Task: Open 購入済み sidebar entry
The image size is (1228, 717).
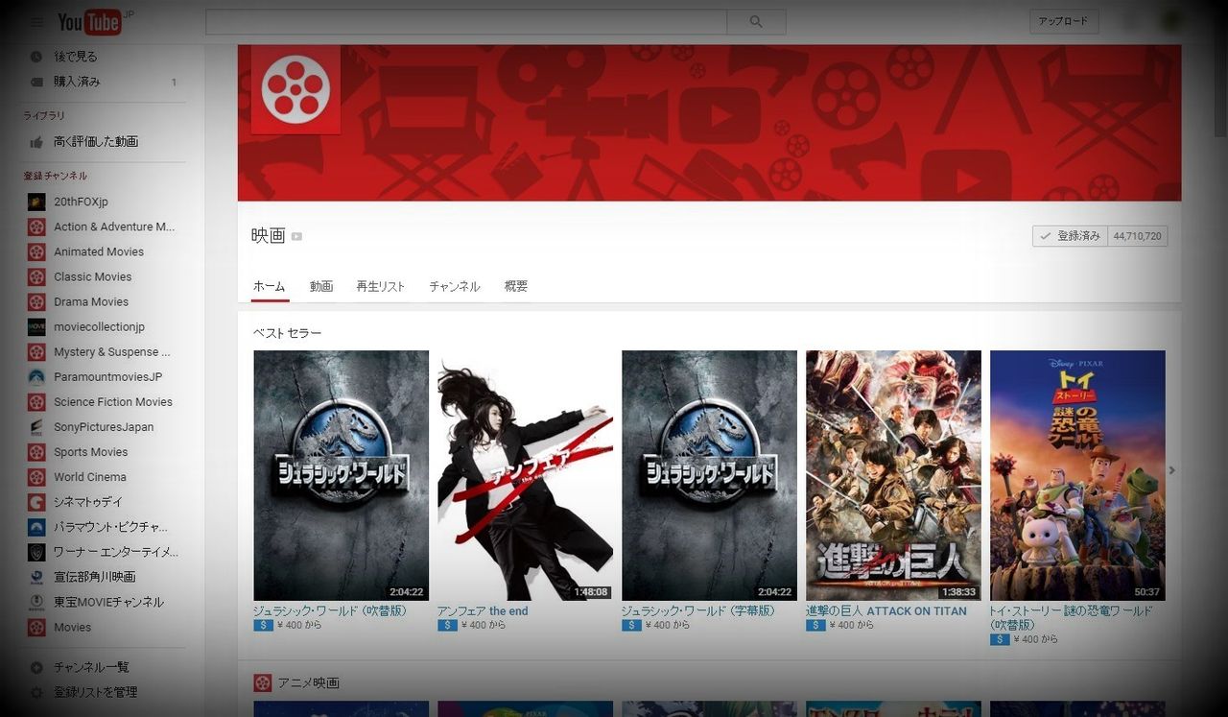Action: pyautogui.click(x=77, y=82)
